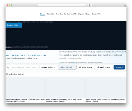Click the Export assistance globe icon
This screenshot has height=111, width=132.
[74, 63]
